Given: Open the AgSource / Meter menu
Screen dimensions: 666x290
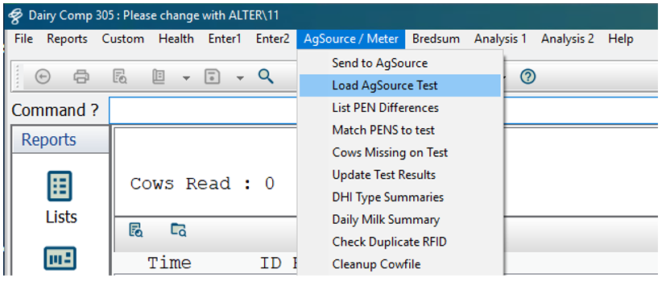Looking at the screenshot, I should click(351, 39).
